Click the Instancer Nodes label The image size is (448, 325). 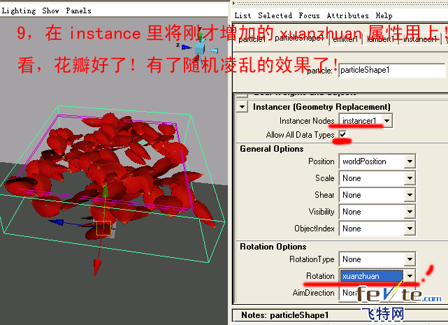[x=307, y=121]
